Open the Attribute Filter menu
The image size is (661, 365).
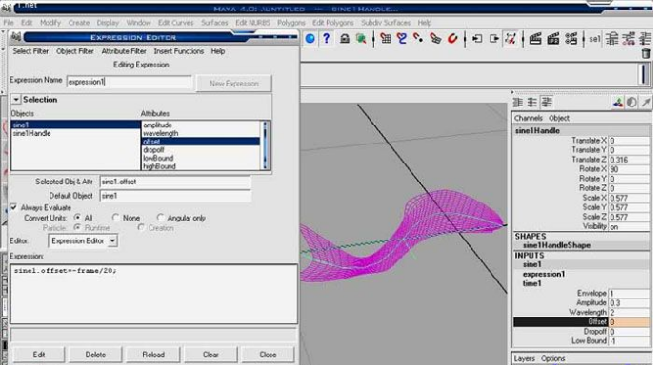click(124, 51)
